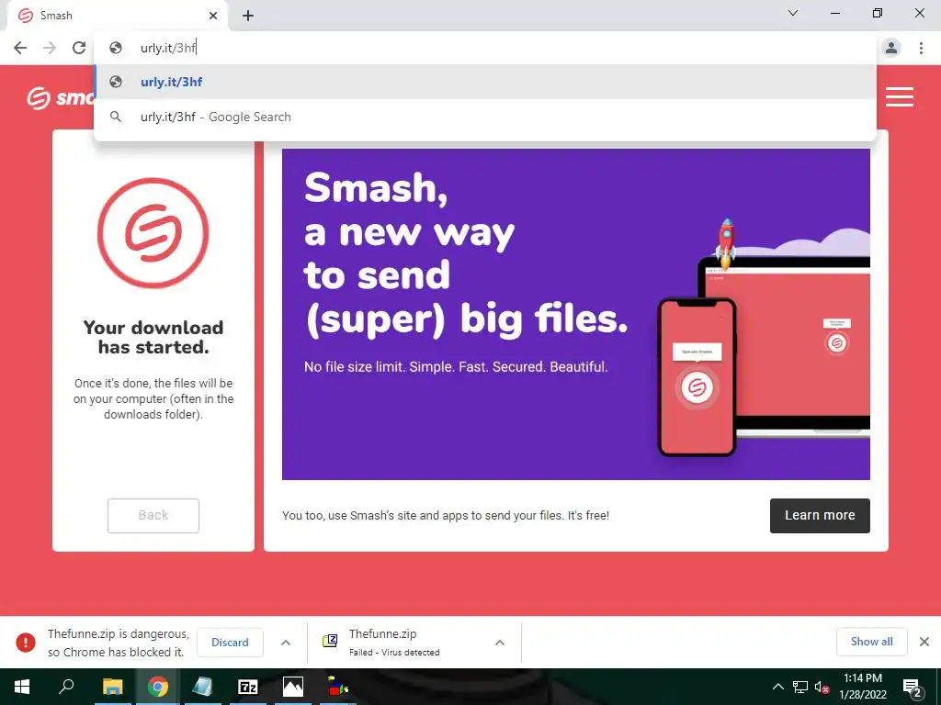Viewport: 941px width, 705px height.
Task: Expand options for the blocked Thefunne.zip download
Action: coord(286,643)
